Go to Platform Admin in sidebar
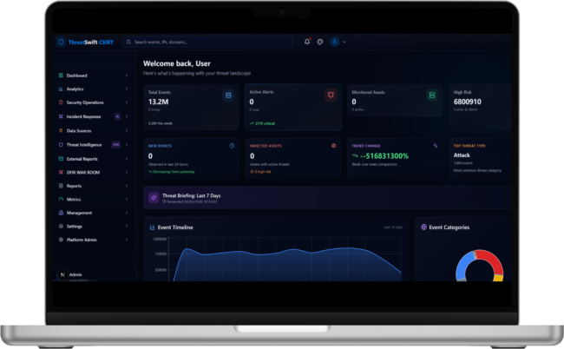The width and height of the screenshot is (564, 349). (82, 240)
